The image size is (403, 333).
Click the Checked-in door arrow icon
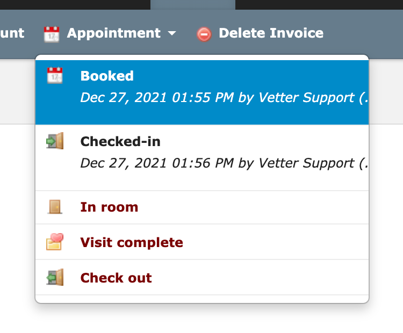point(55,141)
